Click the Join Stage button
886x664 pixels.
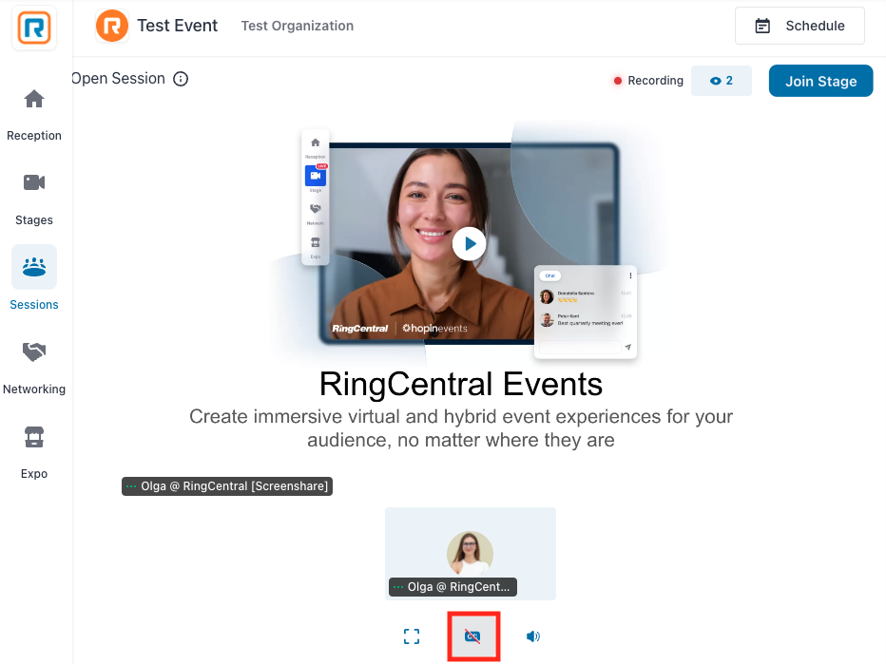pos(820,81)
